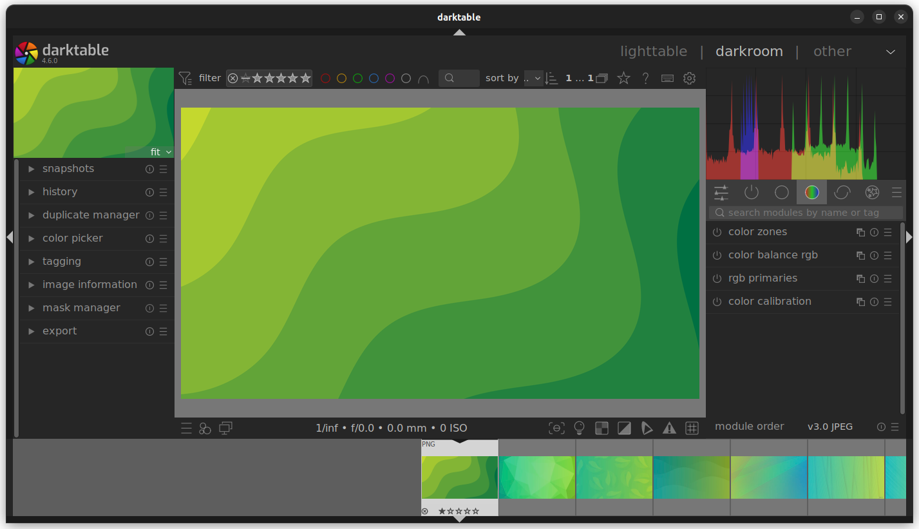The width and height of the screenshot is (919, 529).
Task: Open the quick access panel icon
Action: click(721, 192)
